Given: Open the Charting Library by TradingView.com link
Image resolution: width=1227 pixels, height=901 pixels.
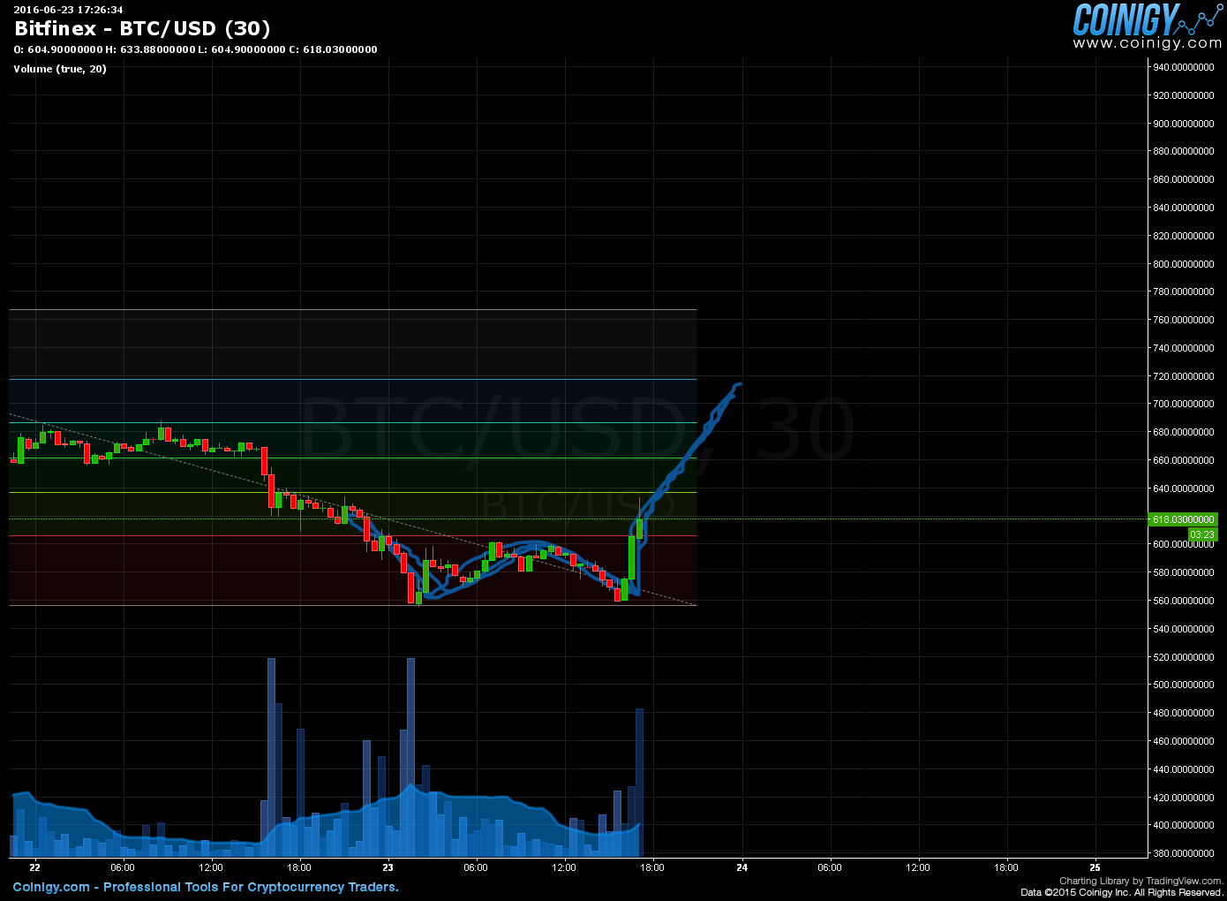Looking at the screenshot, I should [1140, 881].
